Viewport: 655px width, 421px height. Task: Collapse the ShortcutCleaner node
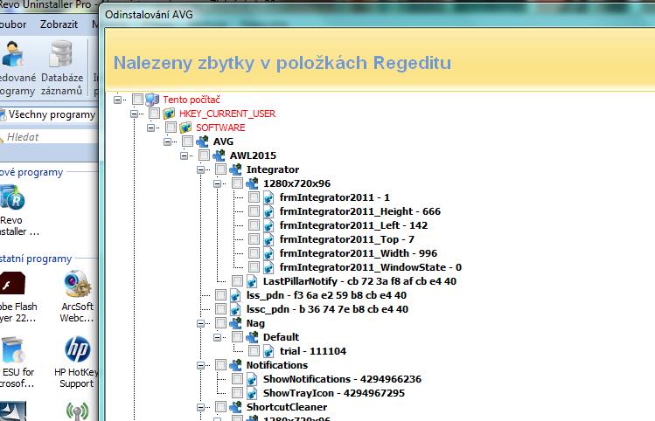(x=201, y=407)
